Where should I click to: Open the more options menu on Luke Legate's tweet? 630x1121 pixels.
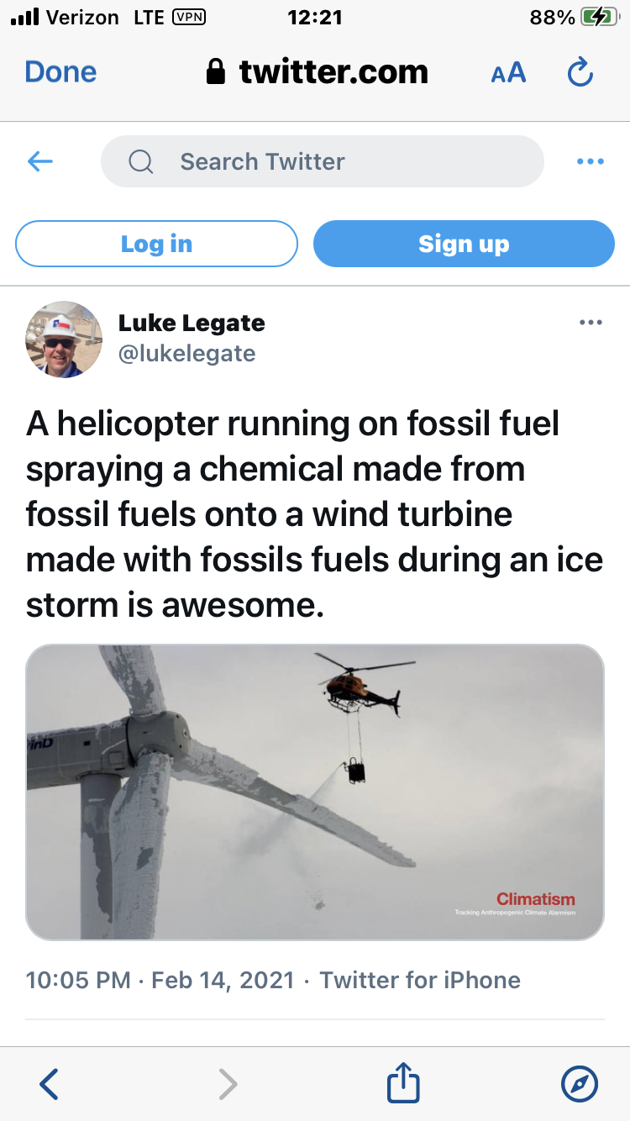pyautogui.click(x=591, y=323)
